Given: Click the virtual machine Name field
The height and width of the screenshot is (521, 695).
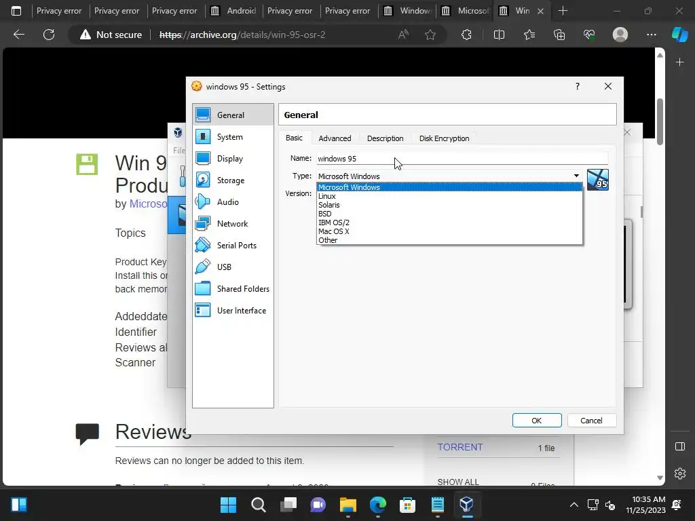Looking at the screenshot, I should [462, 159].
